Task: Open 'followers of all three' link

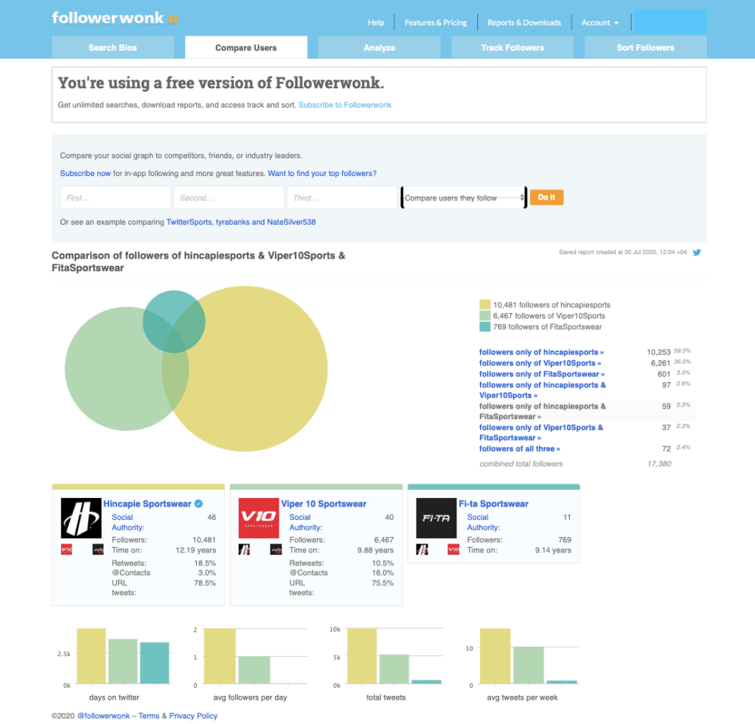Action: pos(520,449)
